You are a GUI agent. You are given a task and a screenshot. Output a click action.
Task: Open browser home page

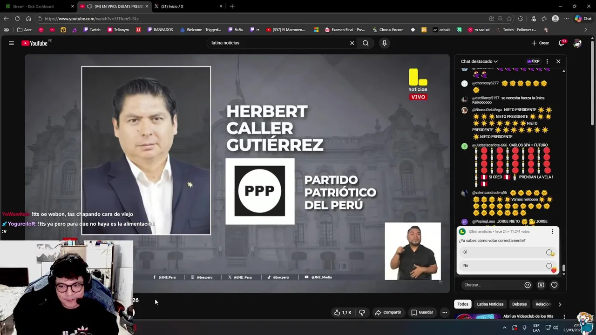(x=28, y=19)
